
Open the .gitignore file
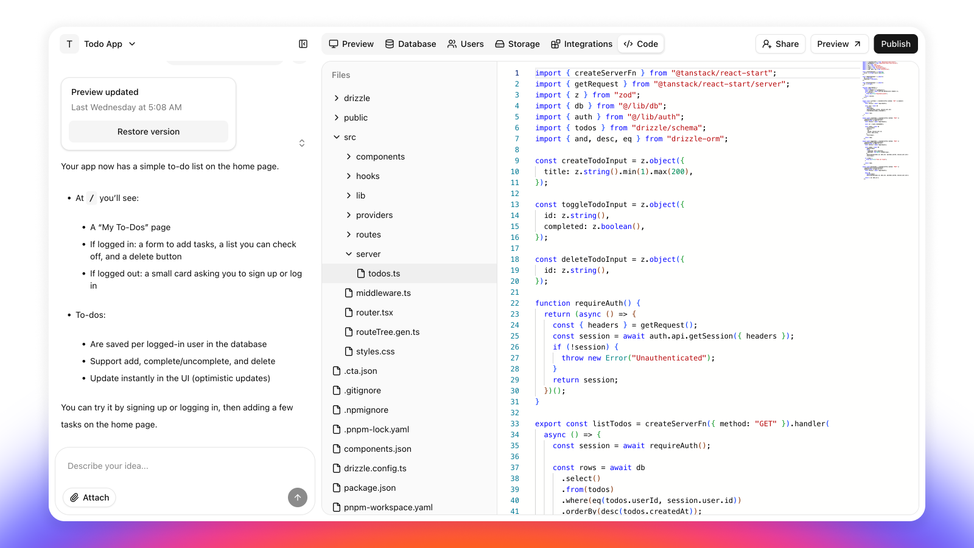click(362, 390)
